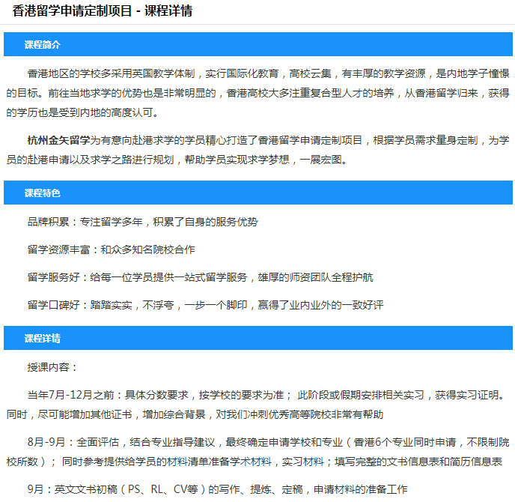
Task: Click the text 的学历也是受到内地的高度认可
Action: click(79, 112)
